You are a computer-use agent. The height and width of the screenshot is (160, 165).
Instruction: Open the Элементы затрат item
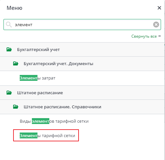click(37, 78)
